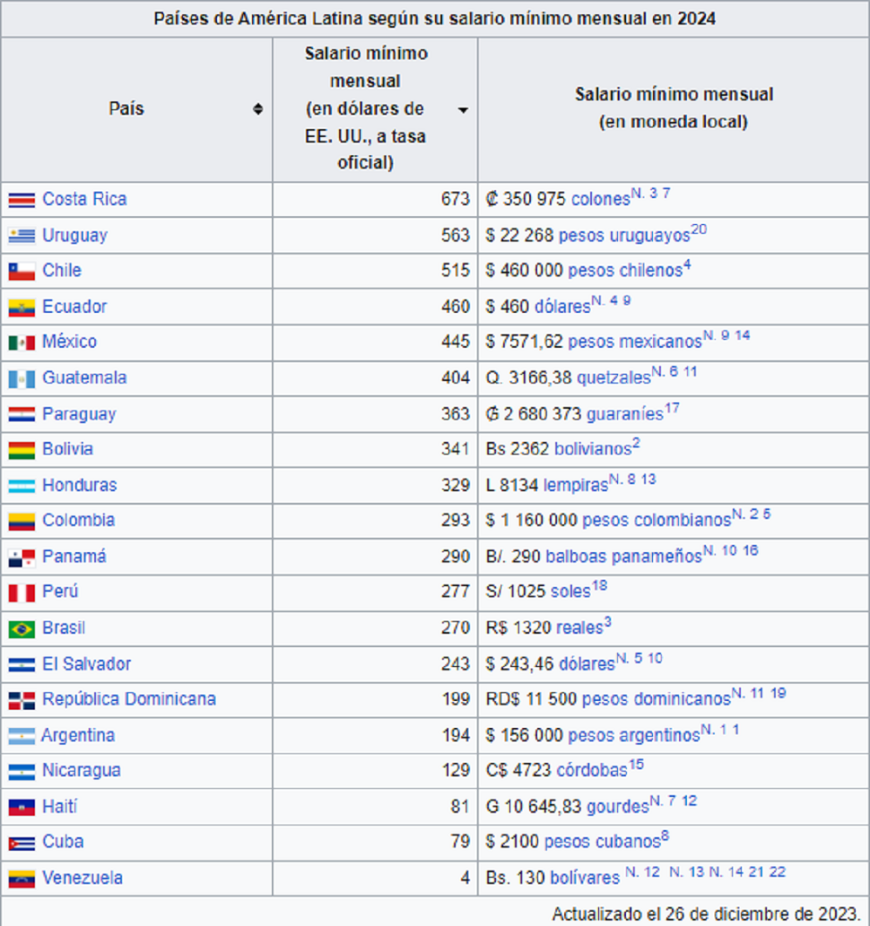Open the Bolivia link
The image size is (870, 926).
[x=68, y=449]
